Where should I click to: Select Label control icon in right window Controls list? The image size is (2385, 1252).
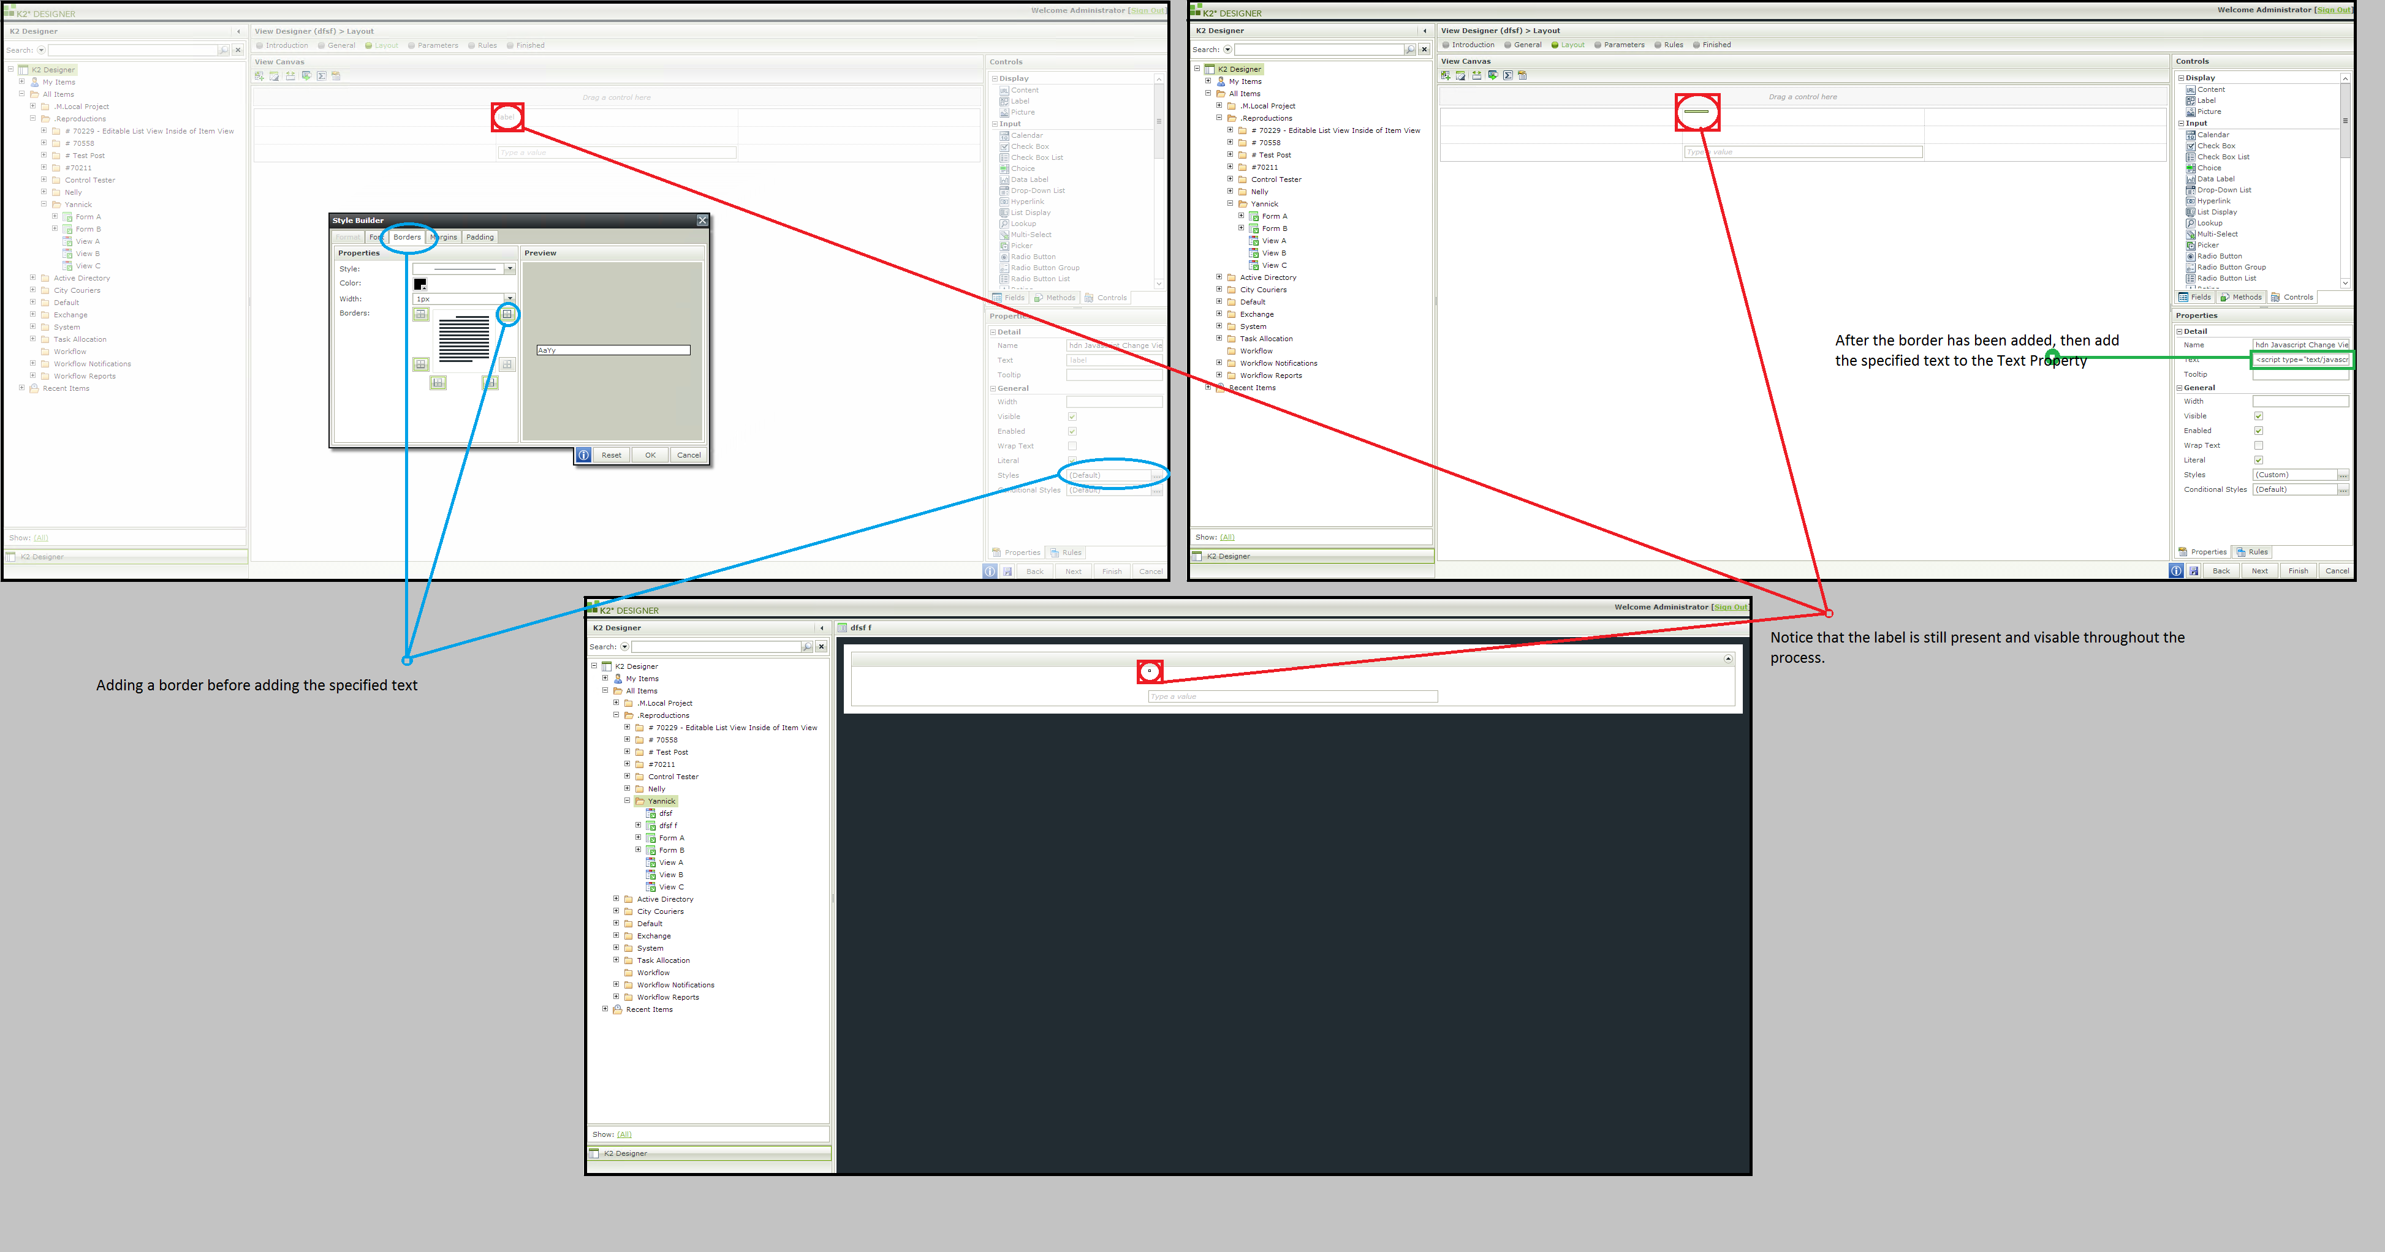2191,101
